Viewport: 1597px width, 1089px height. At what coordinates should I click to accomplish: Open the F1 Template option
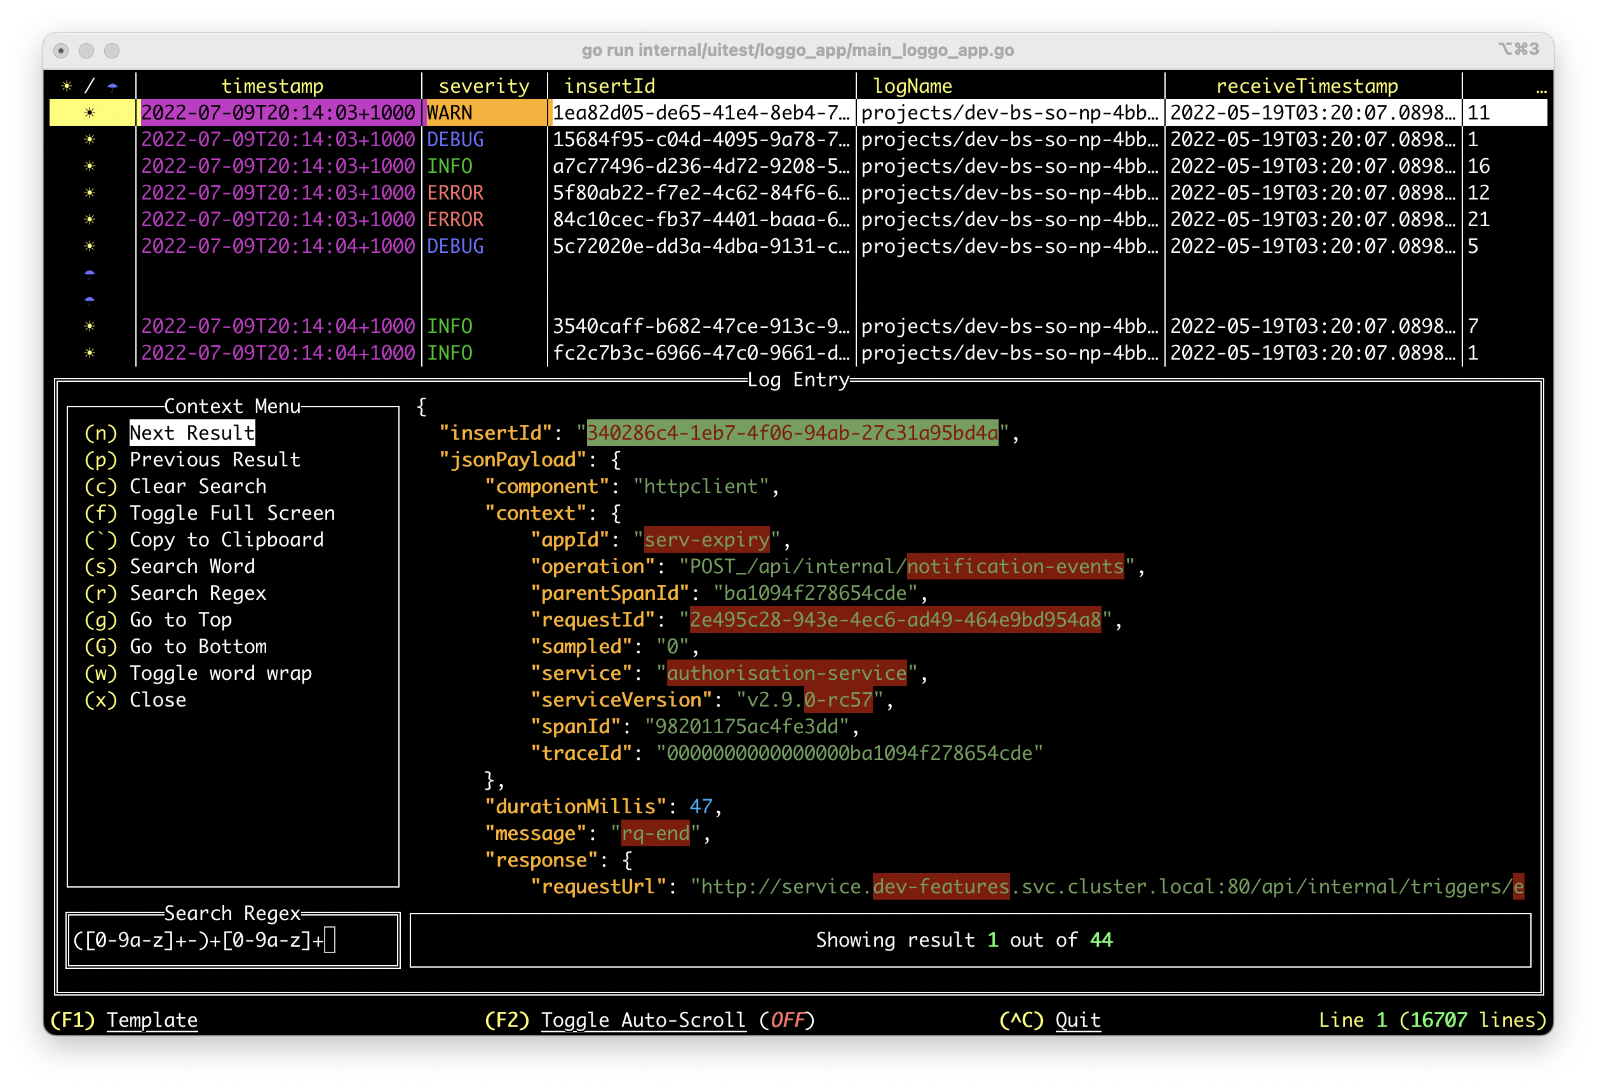pos(151,1020)
